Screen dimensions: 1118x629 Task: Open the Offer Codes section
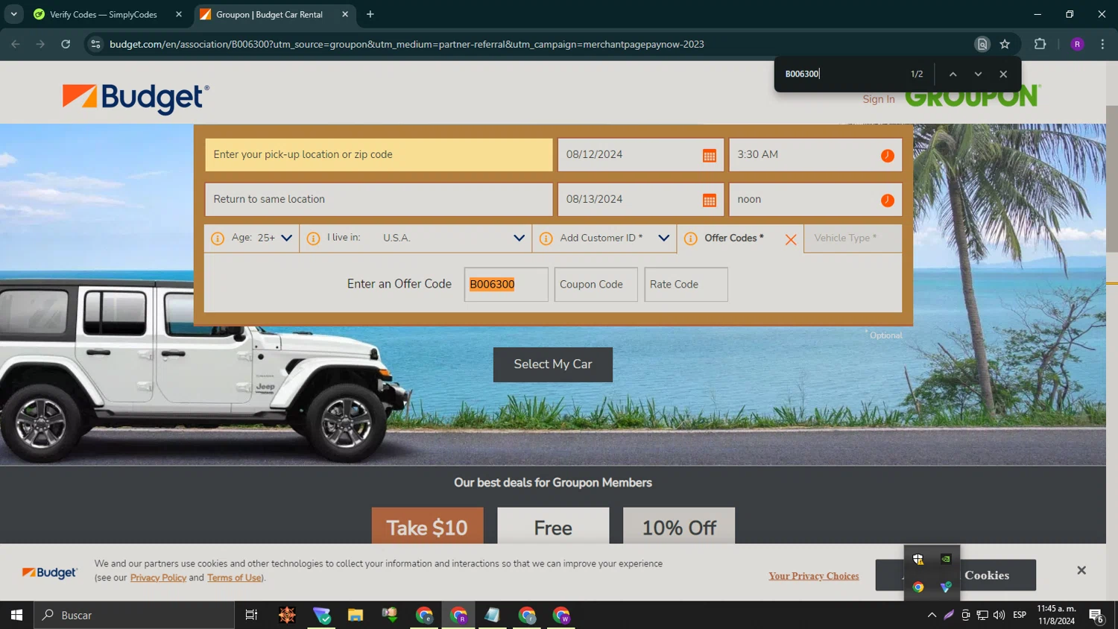[x=734, y=238]
